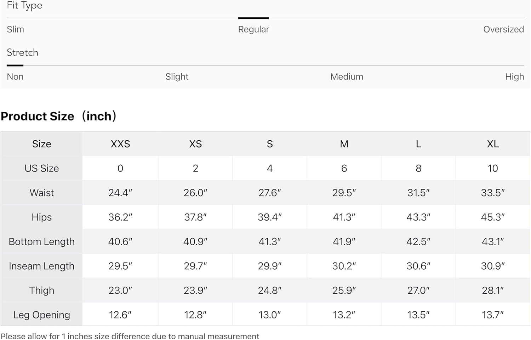Select the Regular fit label
The height and width of the screenshot is (340, 531).
tap(253, 29)
